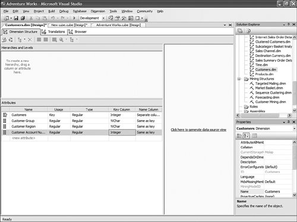Screen dimensions: 297x222
Task: Open the Customers Dimension object dropdown
Action: pos(294,128)
